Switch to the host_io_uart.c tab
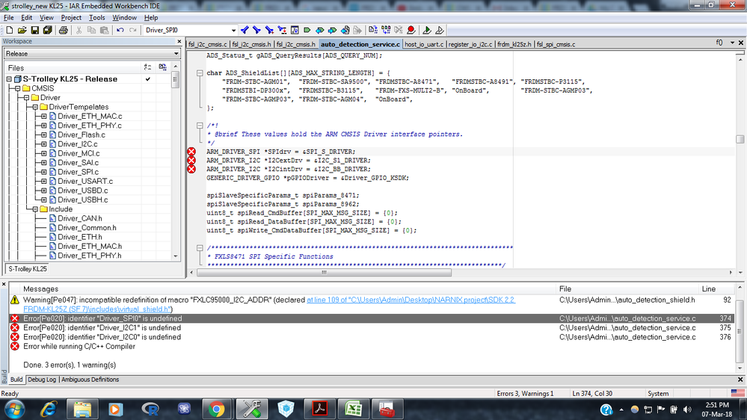 tap(424, 44)
